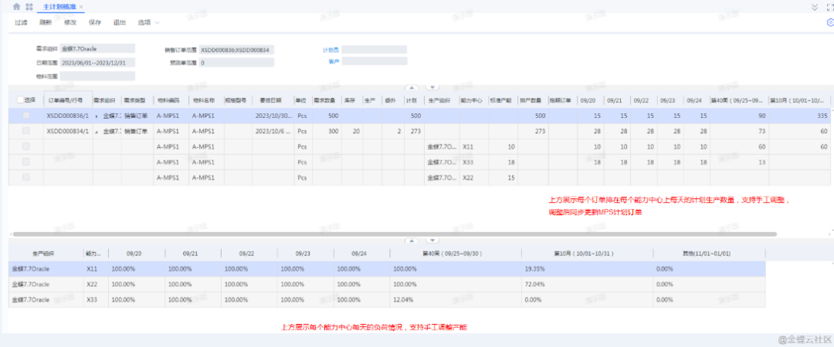Click the 订单编号/行号 column header

68,100
